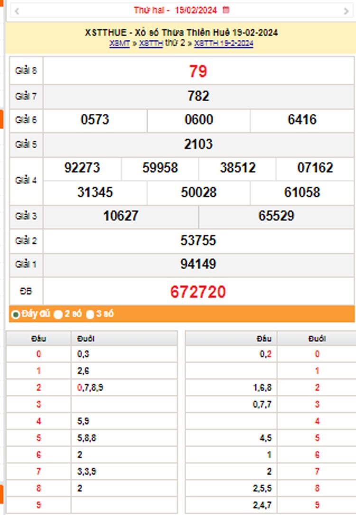Click the Giải 2 number 53755
356x515 pixels.
tap(198, 241)
